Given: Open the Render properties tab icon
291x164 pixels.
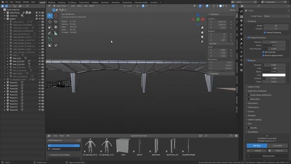Looking at the screenshot, I should coord(241,17).
